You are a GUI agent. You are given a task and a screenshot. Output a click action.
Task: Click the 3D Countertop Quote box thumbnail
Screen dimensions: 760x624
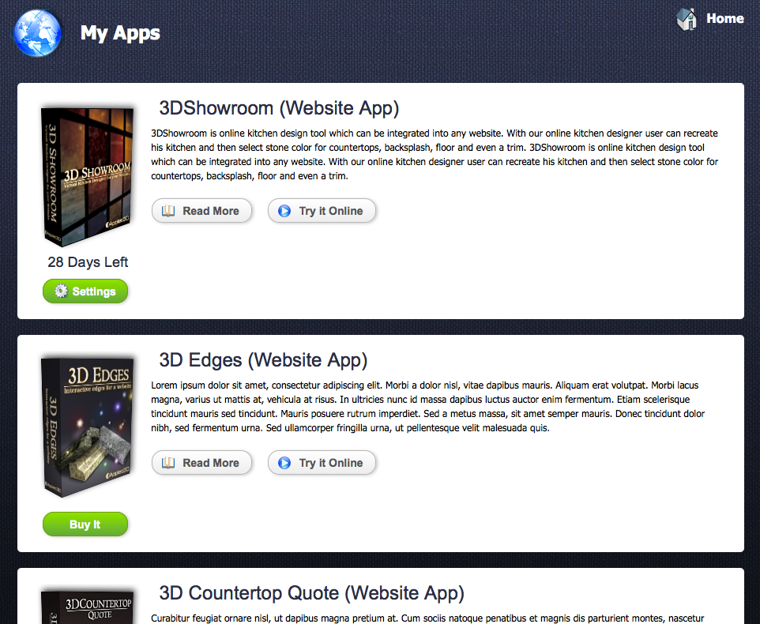87,608
